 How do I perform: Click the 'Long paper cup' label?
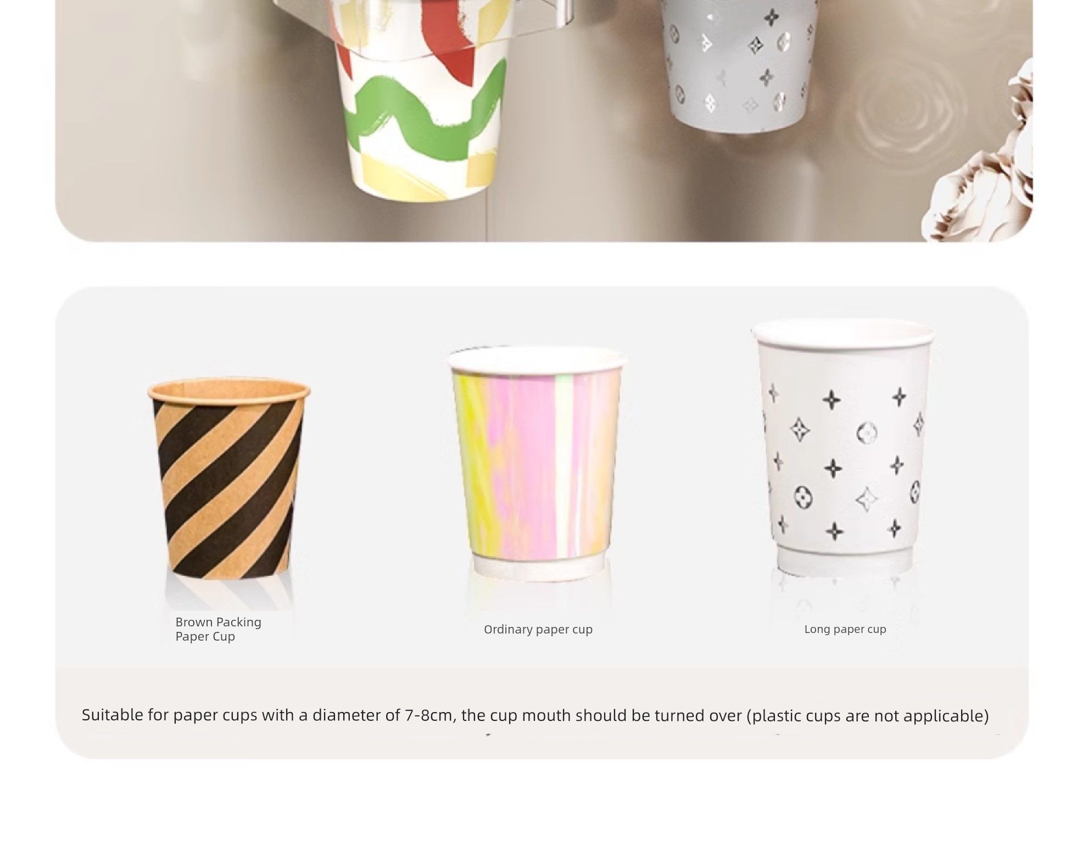pyautogui.click(x=845, y=629)
